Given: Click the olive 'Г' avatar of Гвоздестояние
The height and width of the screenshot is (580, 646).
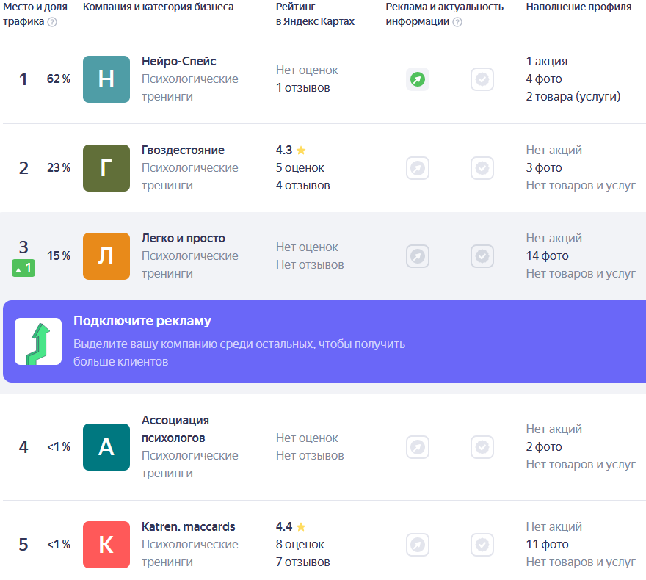Looking at the screenshot, I should point(106,168).
